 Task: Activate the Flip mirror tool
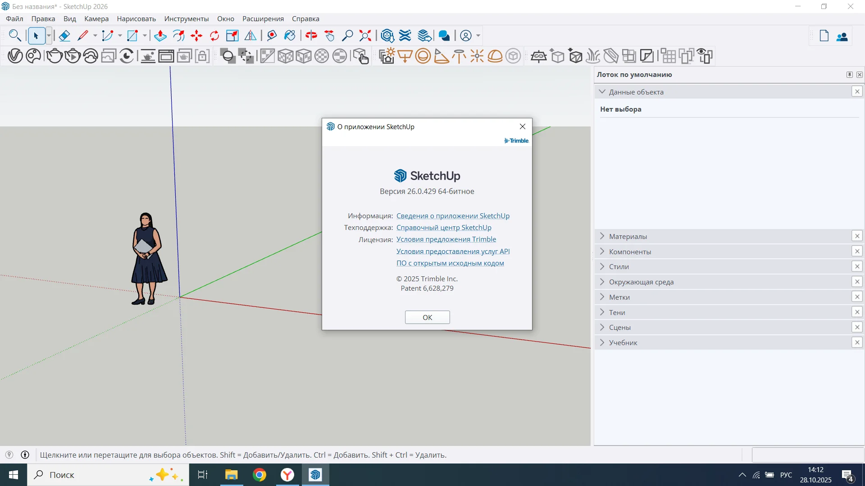250,36
